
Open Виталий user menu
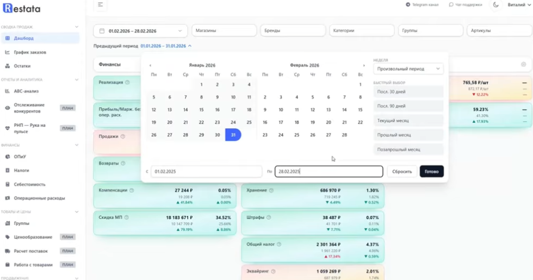coord(519,5)
